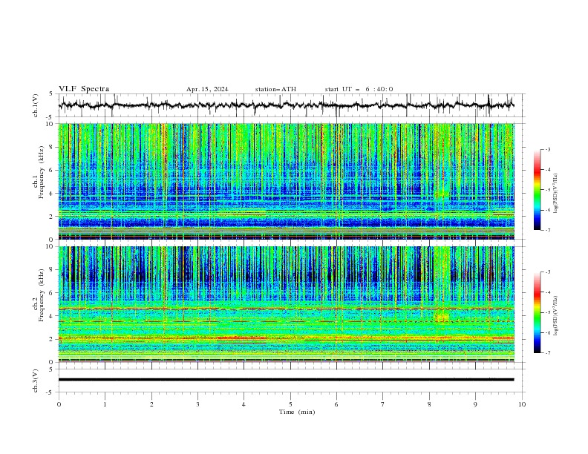588x454 pixels.
Task: Click the "Time (min)" axis label
Action: pyautogui.click(x=297, y=412)
